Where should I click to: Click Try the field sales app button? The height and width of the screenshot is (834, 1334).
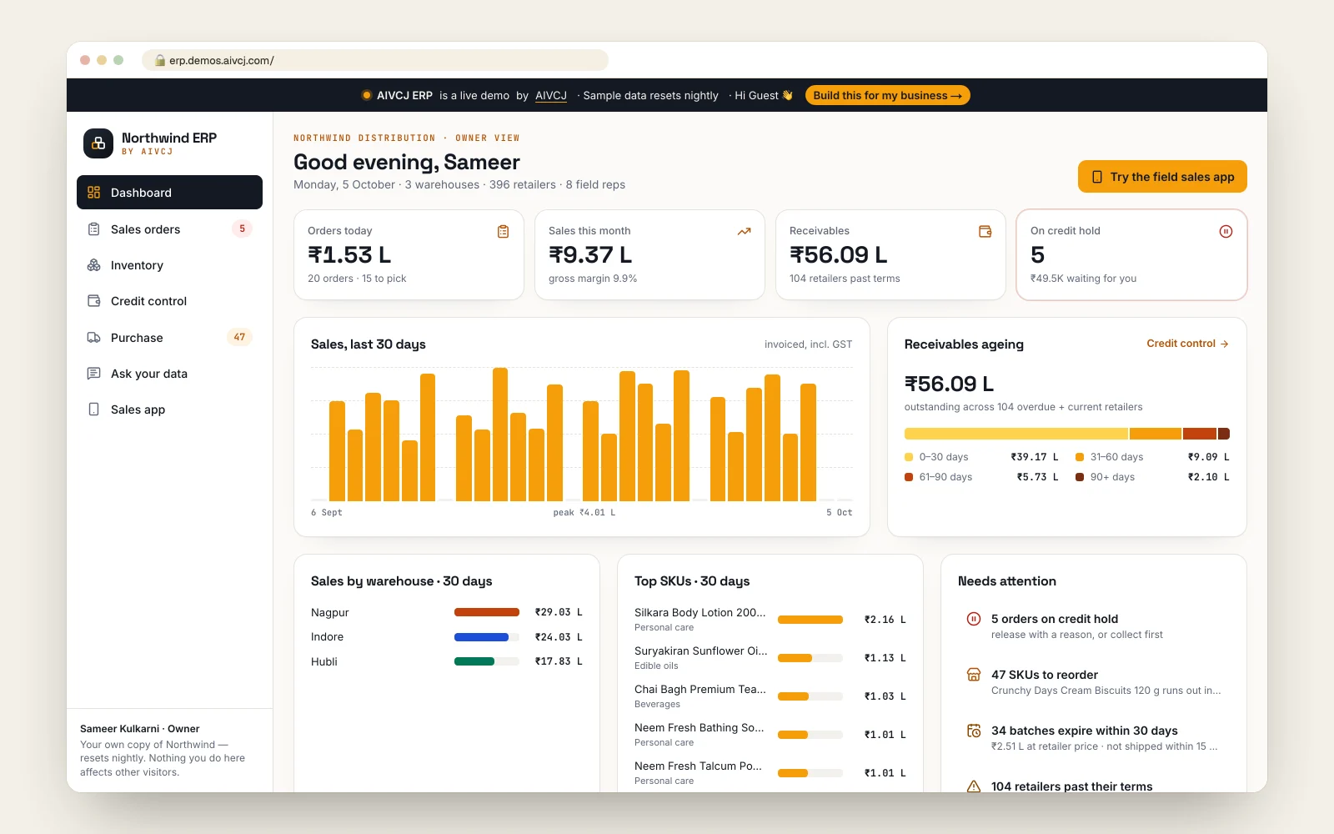point(1162,177)
